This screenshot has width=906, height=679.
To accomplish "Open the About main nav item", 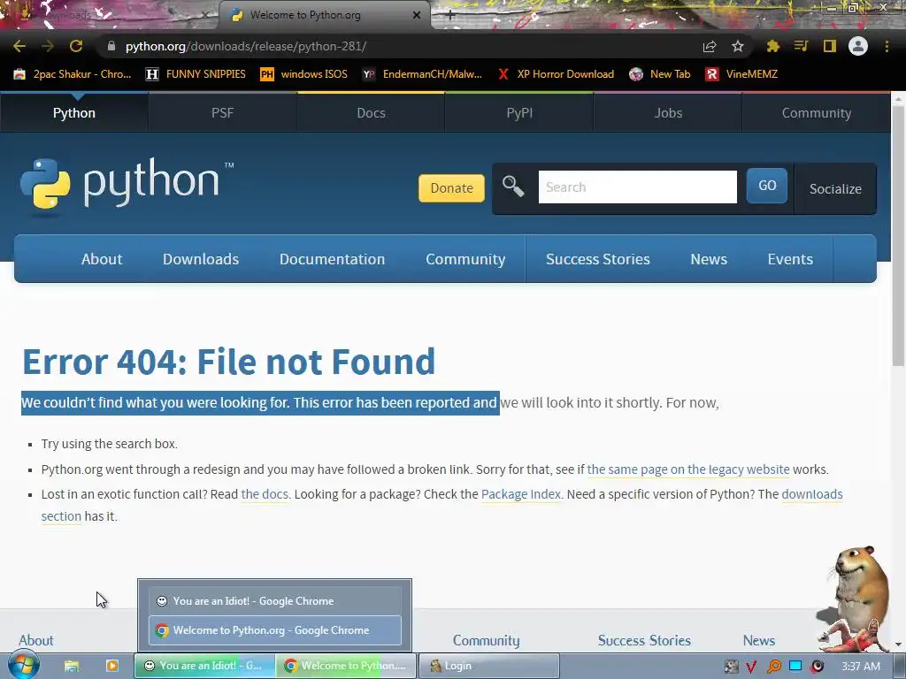I will (x=102, y=259).
